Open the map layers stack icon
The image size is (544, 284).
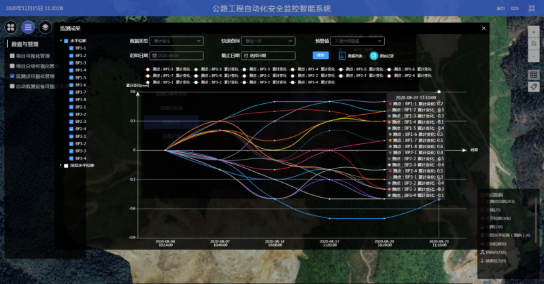[x=45, y=27]
